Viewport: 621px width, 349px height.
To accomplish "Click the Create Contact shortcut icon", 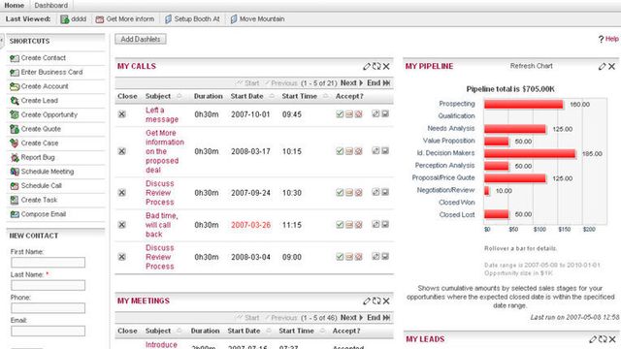I will tap(15, 58).
